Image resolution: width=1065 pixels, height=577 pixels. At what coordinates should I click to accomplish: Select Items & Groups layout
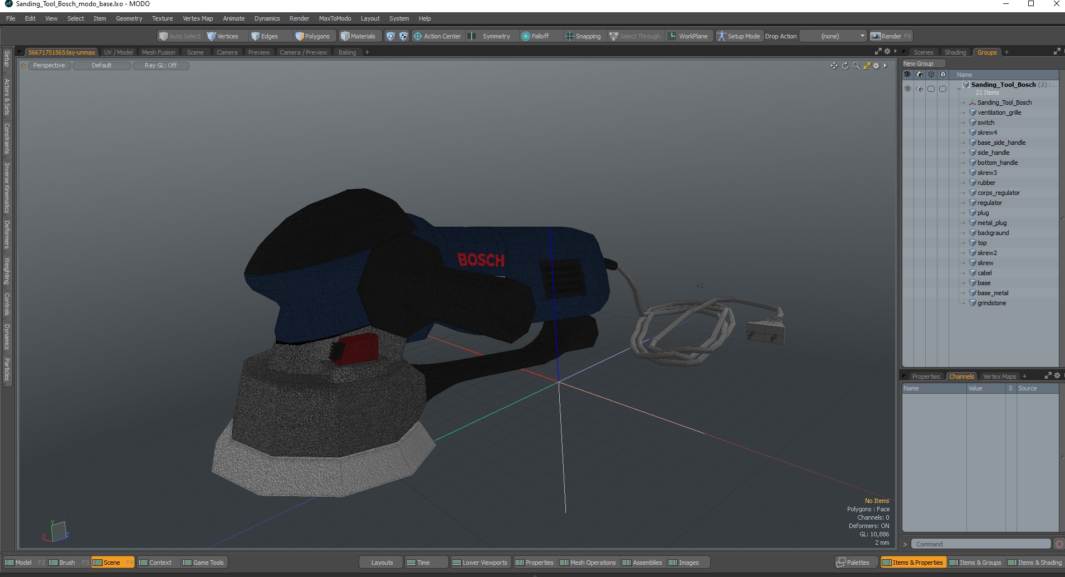click(975, 563)
